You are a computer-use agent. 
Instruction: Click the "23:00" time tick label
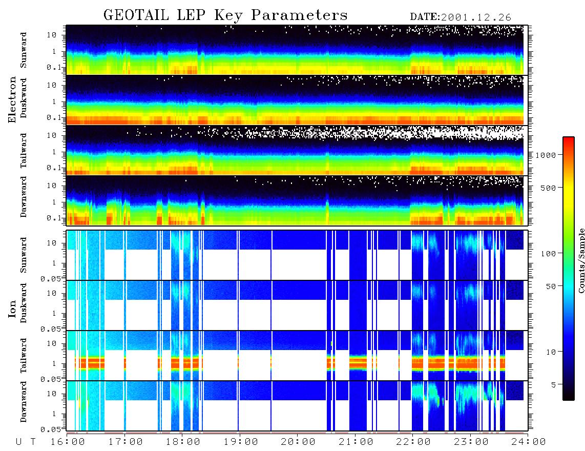(471, 442)
